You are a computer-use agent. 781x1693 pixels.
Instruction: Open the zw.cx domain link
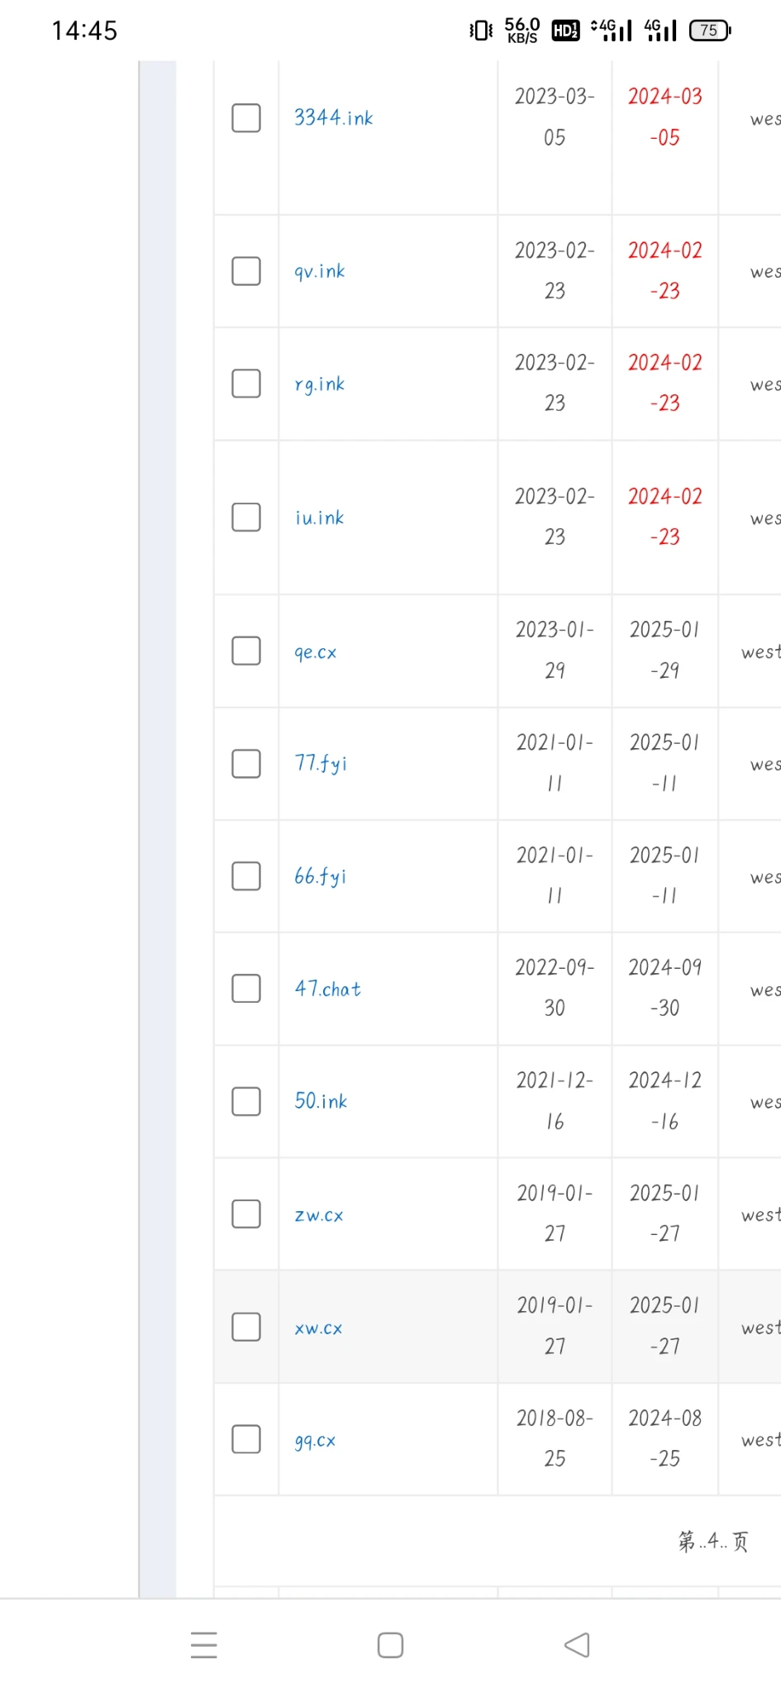click(319, 1215)
